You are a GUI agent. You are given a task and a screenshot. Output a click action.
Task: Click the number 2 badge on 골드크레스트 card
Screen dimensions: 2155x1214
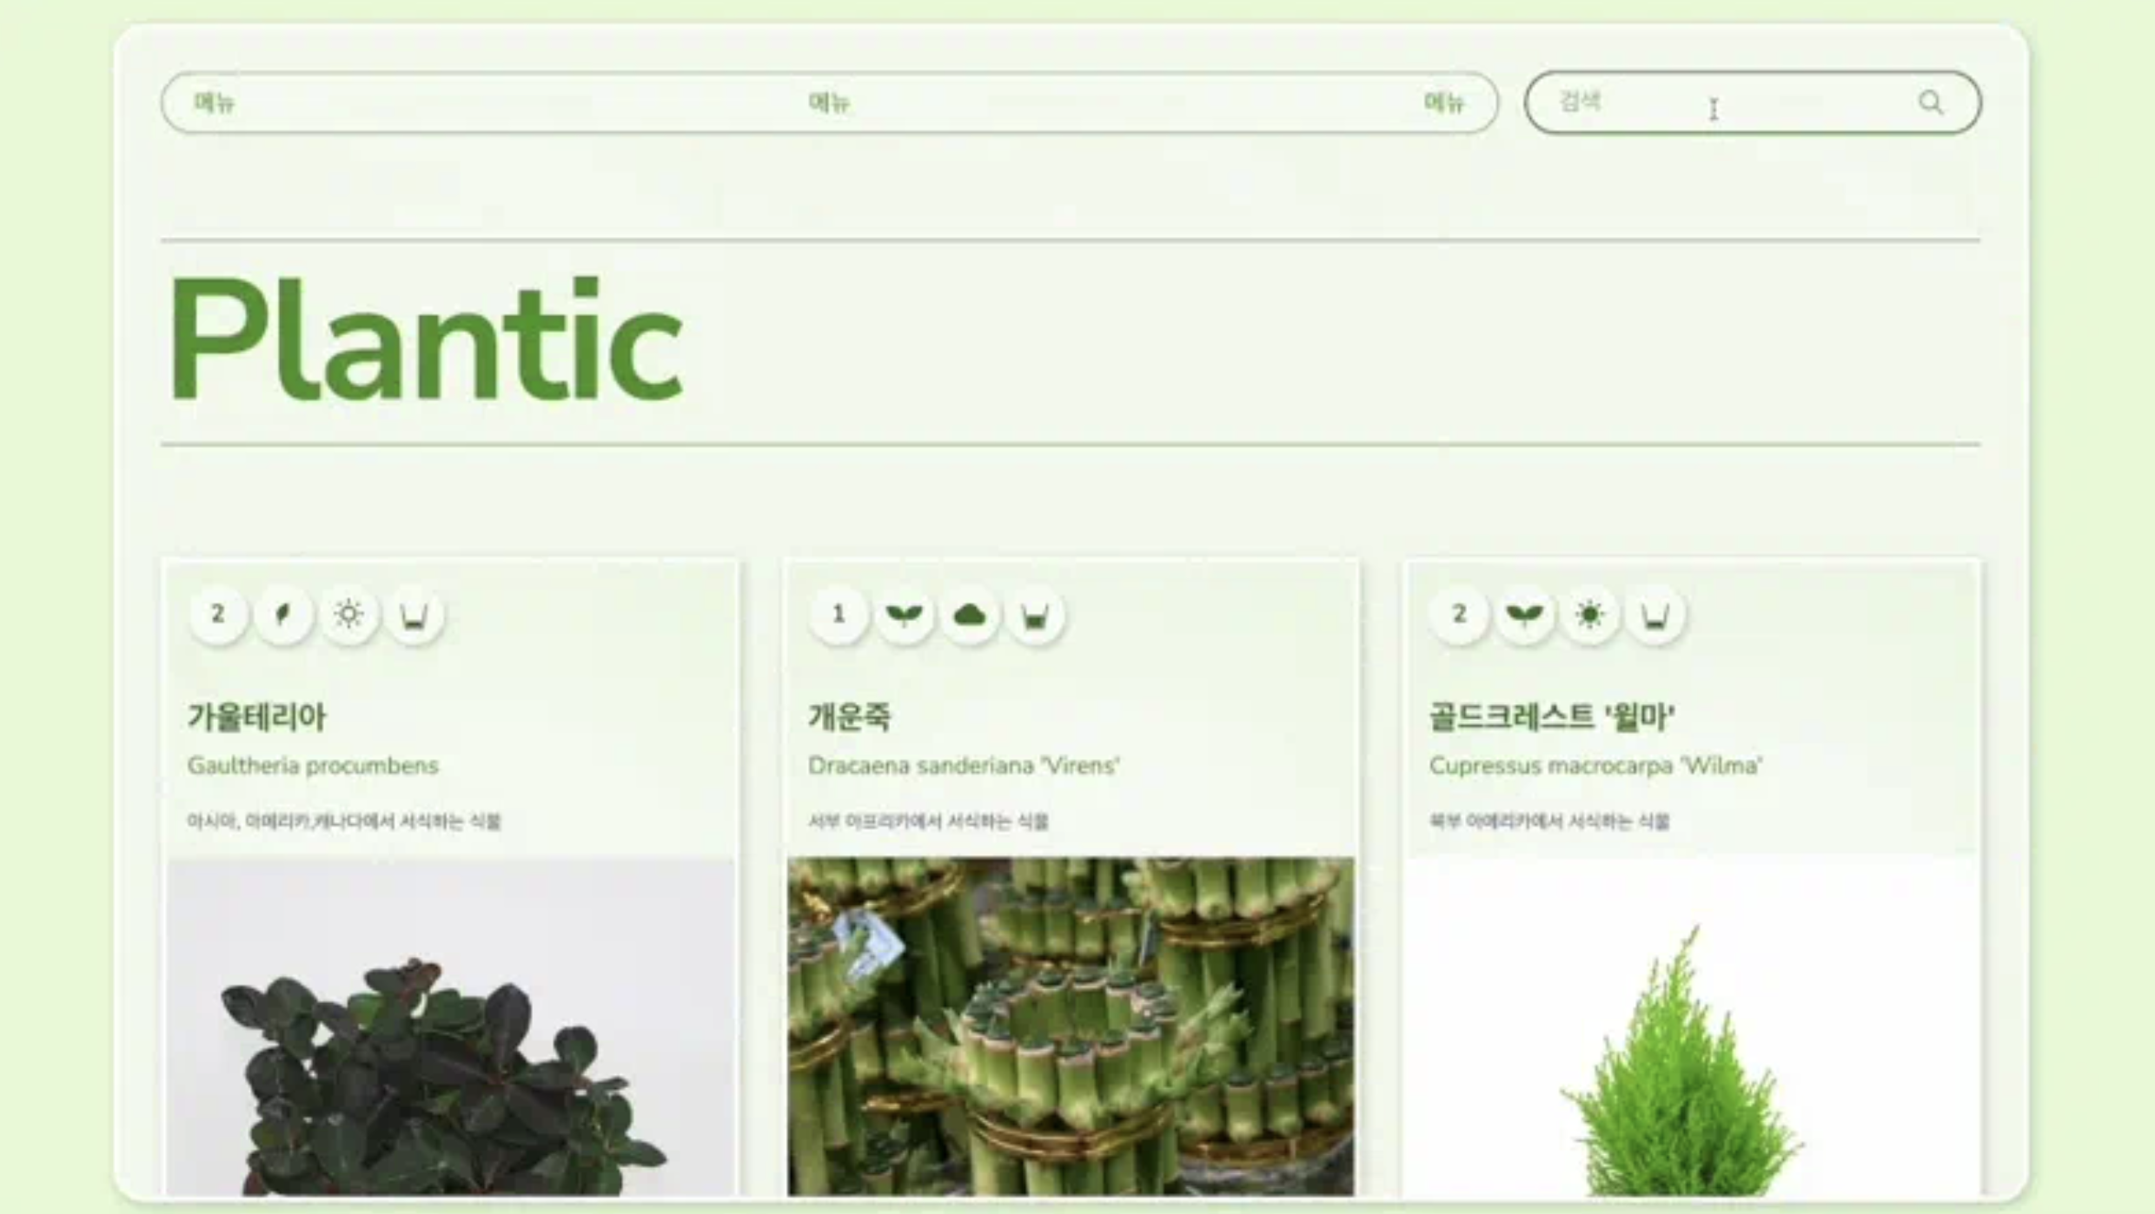[1460, 615]
